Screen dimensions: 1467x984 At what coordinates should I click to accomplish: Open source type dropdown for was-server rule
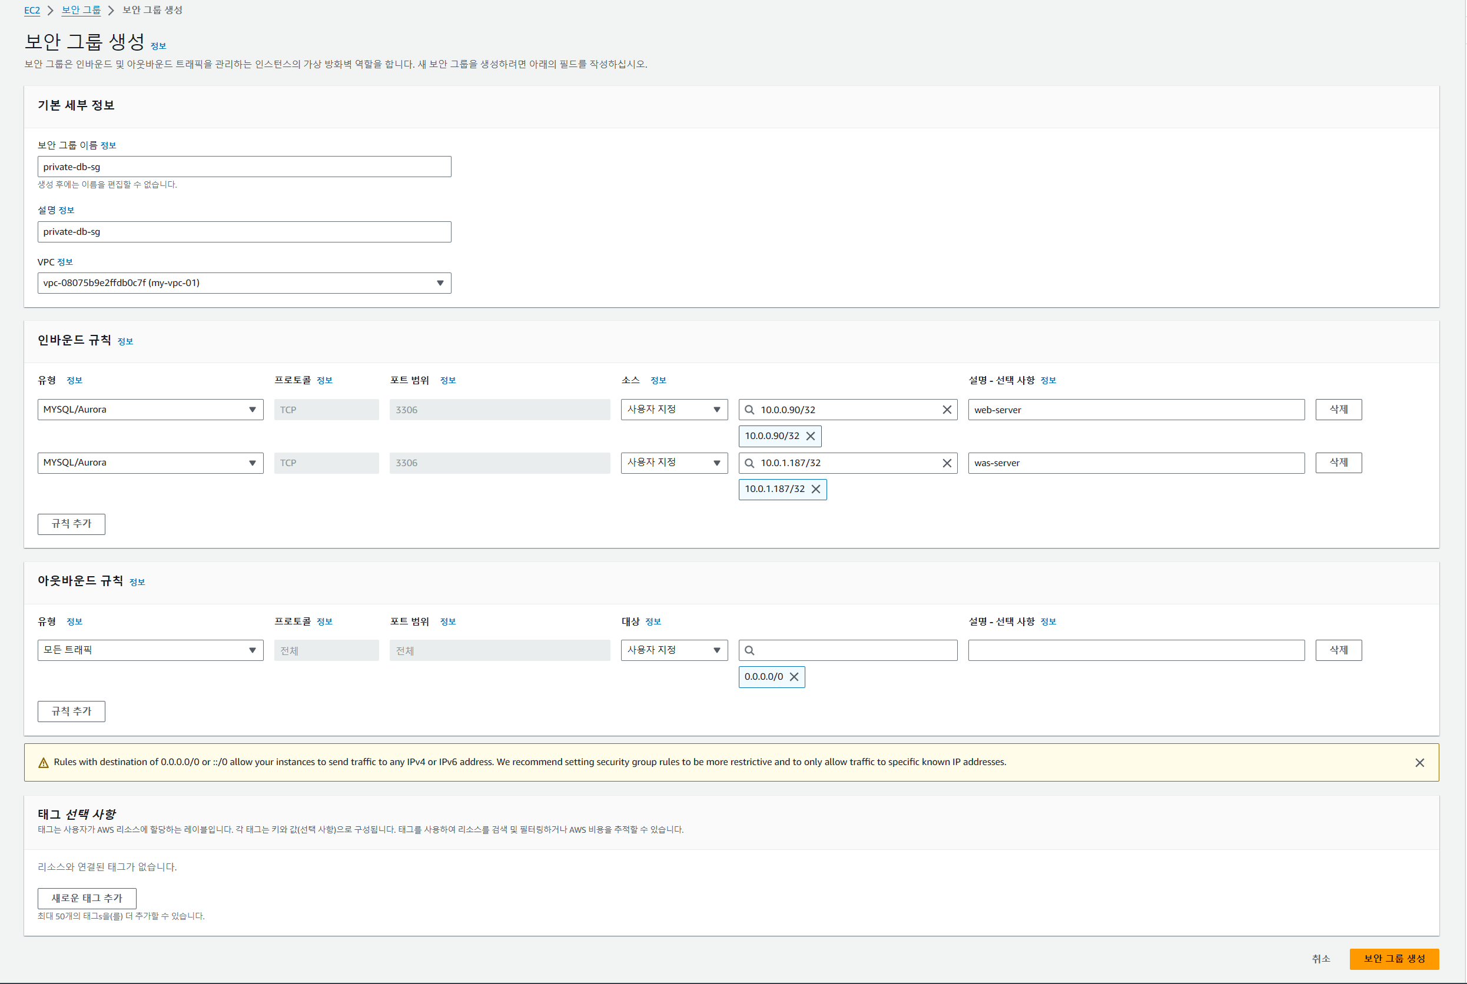tap(673, 463)
